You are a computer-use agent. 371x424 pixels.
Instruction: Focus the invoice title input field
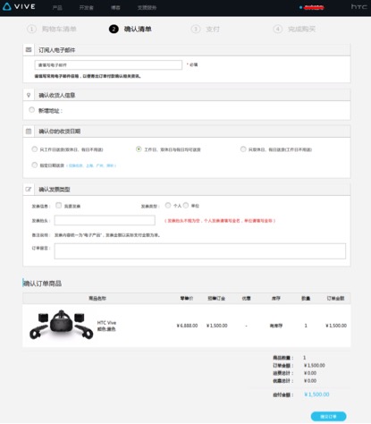click(105, 220)
